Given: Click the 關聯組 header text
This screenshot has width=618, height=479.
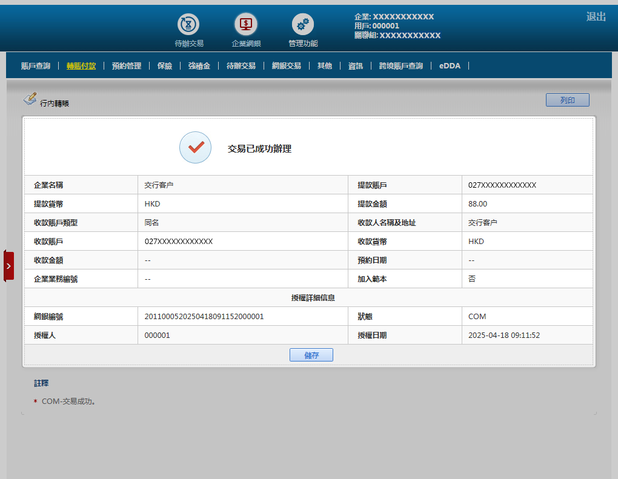Looking at the screenshot, I should coord(397,36).
